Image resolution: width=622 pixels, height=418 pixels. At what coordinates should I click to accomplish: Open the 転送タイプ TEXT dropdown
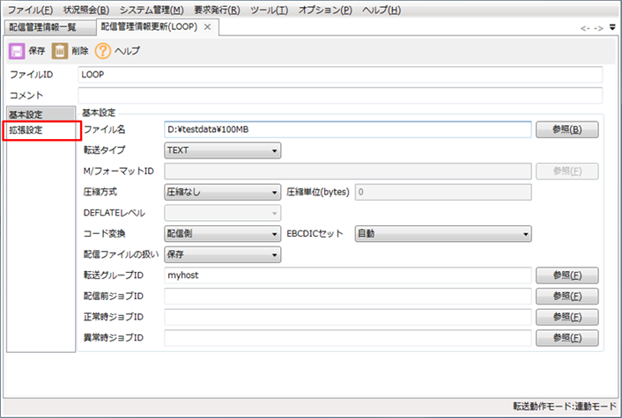222,150
